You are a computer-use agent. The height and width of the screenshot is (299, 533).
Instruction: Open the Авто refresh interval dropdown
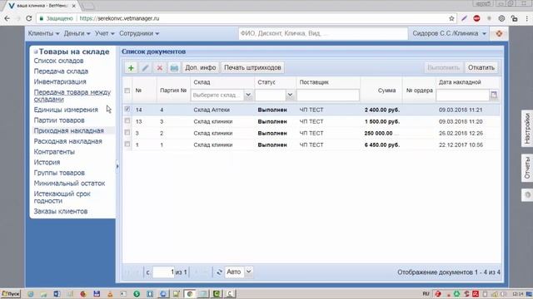(248, 272)
